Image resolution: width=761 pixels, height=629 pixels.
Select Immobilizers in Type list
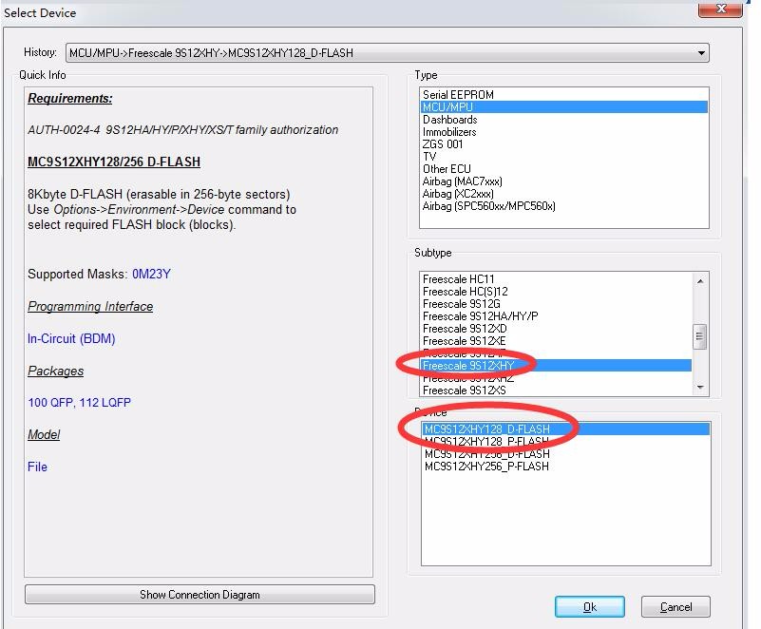tap(563, 132)
